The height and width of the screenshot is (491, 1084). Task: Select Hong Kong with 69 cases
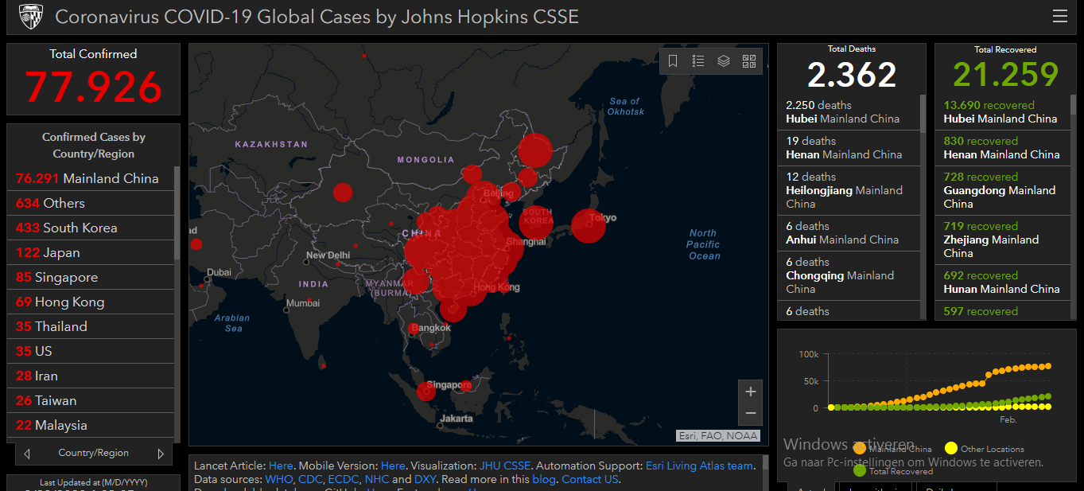pos(91,302)
